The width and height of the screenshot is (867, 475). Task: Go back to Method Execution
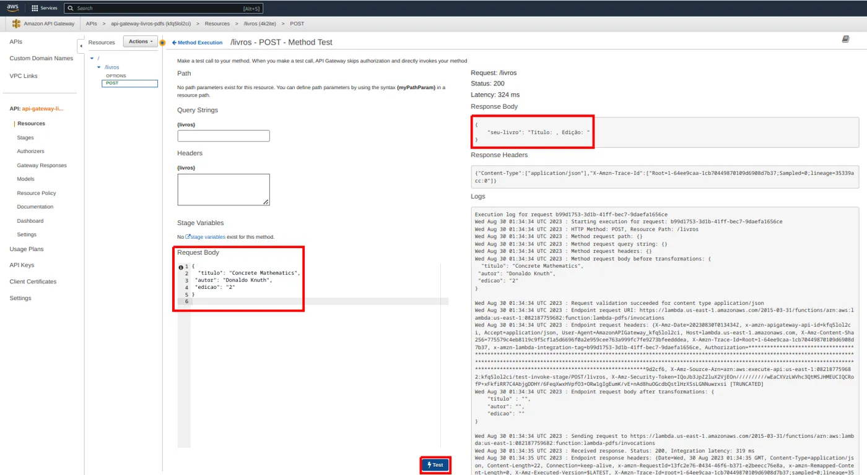pos(197,43)
